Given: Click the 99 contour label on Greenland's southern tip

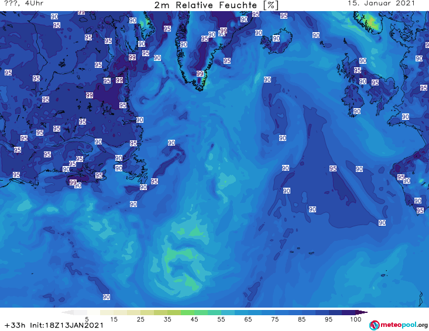Looking at the screenshot, I should tap(200, 74).
